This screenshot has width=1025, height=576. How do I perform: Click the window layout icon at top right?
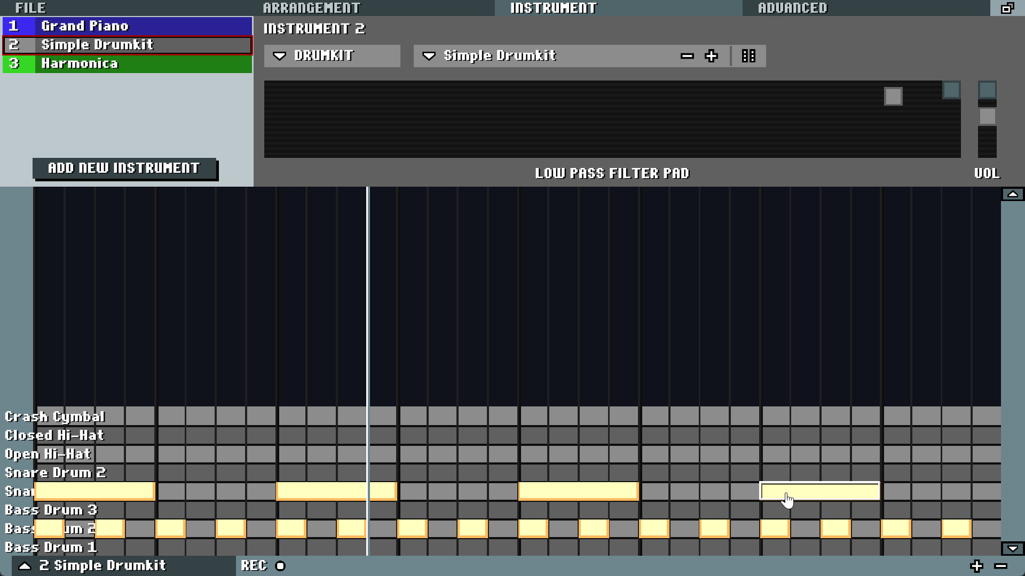1008,9
